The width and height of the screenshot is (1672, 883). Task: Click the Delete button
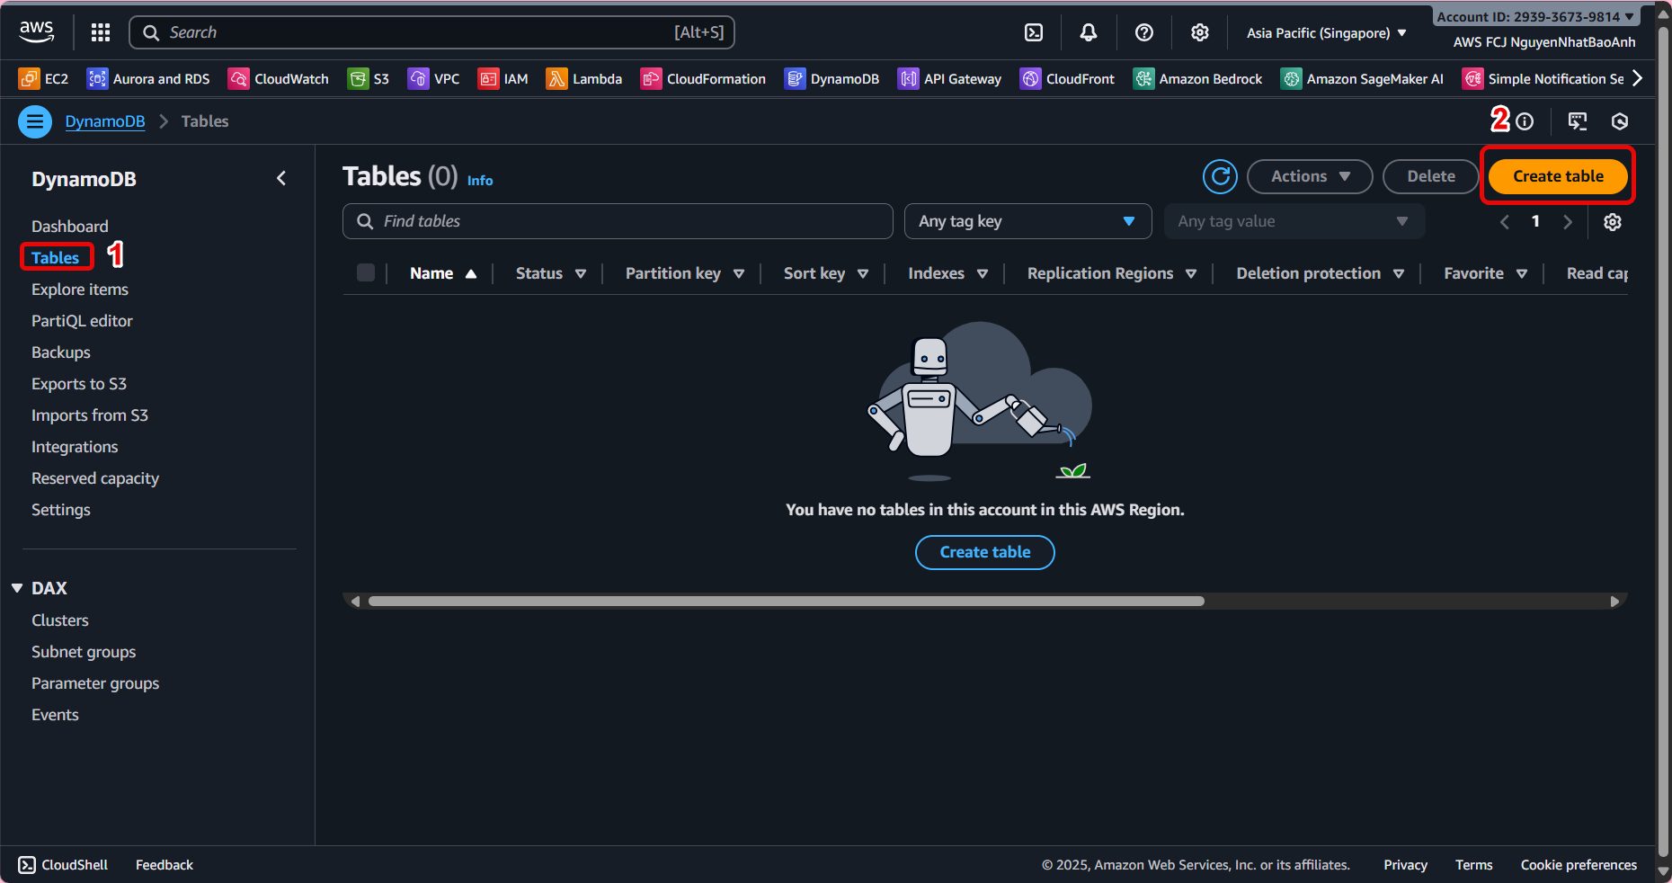[x=1430, y=176]
